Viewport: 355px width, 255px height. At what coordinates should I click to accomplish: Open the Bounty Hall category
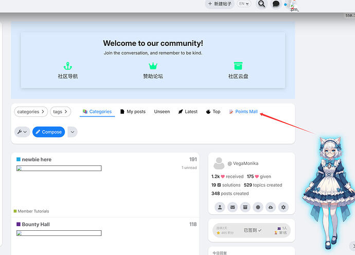click(x=36, y=225)
